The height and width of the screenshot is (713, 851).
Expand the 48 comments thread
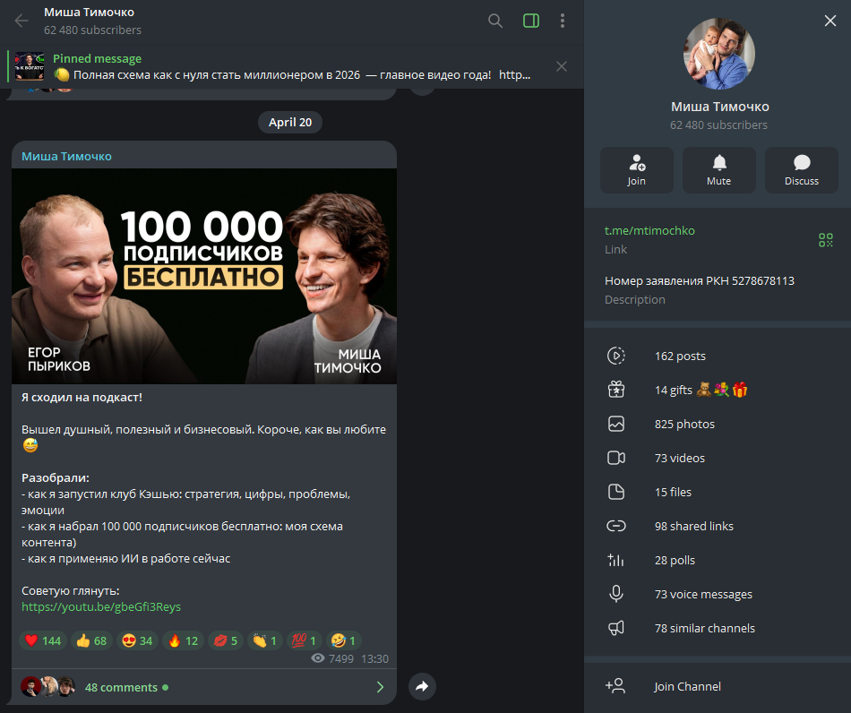tap(121, 687)
